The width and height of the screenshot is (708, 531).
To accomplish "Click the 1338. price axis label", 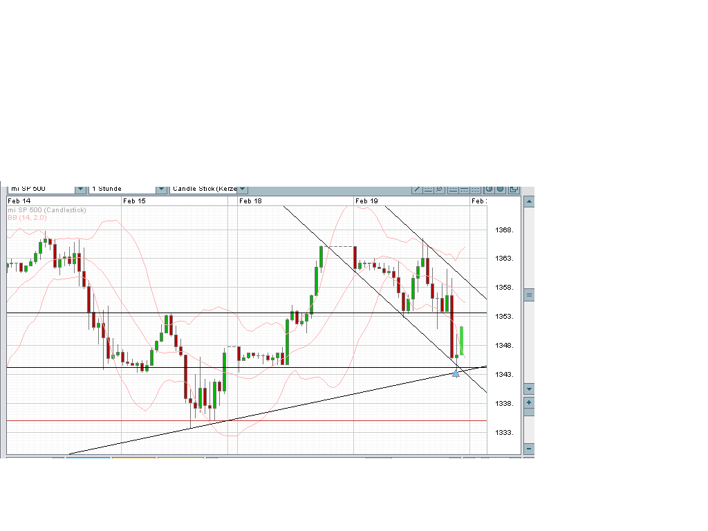I will click(x=504, y=403).
